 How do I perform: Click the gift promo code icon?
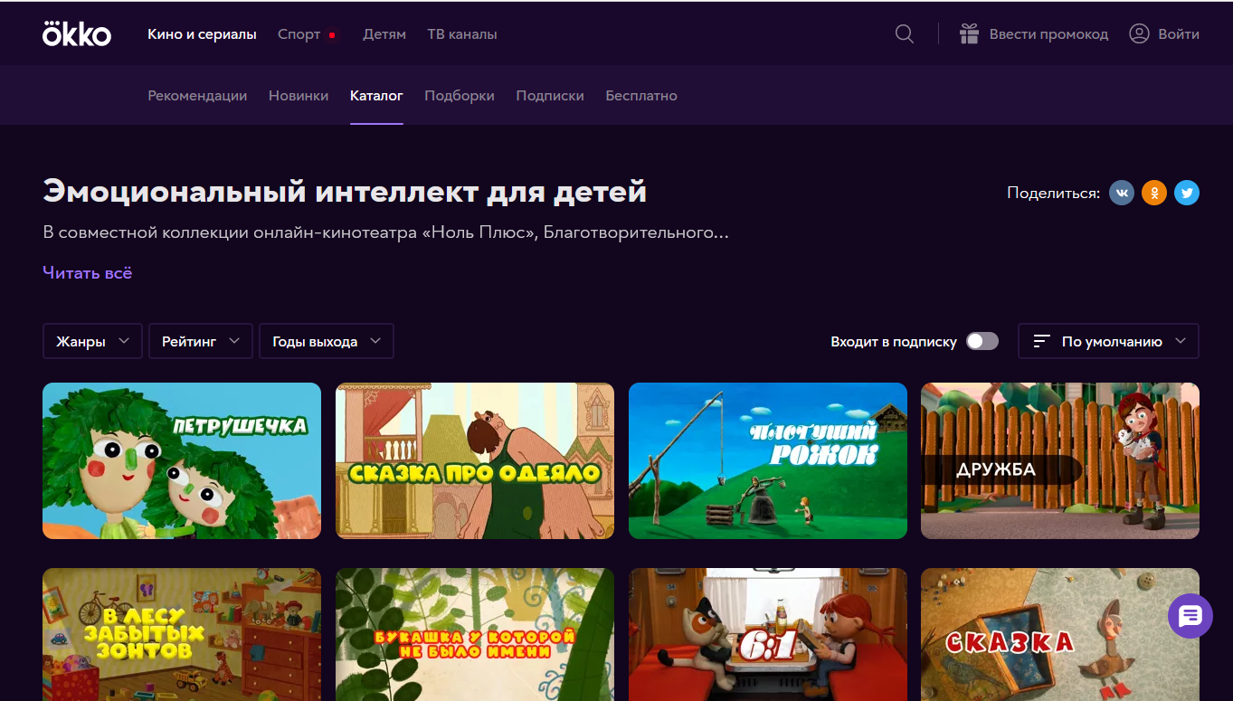[x=969, y=34]
